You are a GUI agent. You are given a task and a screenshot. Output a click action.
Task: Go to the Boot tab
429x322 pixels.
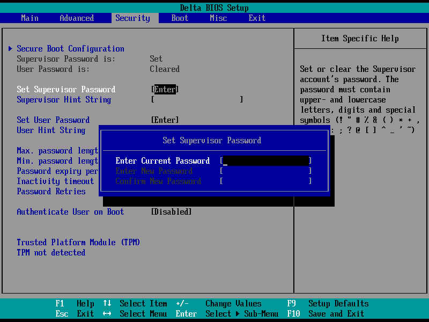[x=180, y=18]
